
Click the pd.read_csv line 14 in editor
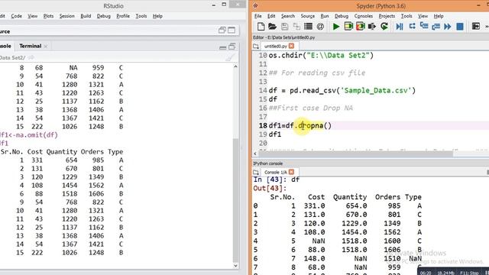pyautogui.click(x=342, y=91)
